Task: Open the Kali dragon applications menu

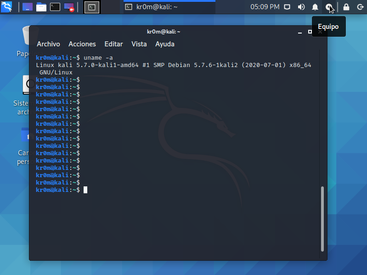Action: 6,7
